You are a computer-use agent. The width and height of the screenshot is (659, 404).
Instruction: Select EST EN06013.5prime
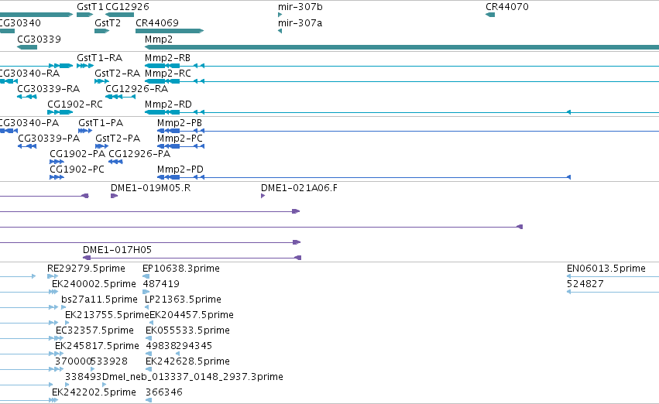tap(613, 276)
